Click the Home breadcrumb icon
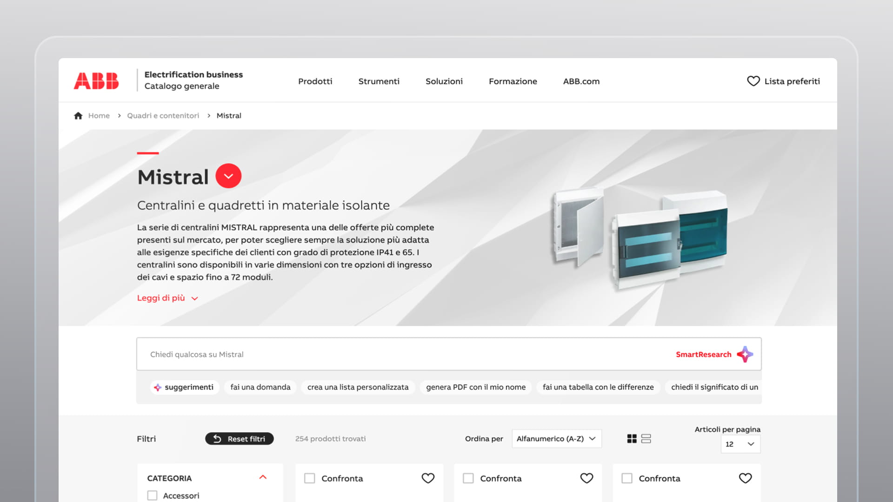Image resolution: width=893 pixels, height=502 pixels. click(78, 115)
